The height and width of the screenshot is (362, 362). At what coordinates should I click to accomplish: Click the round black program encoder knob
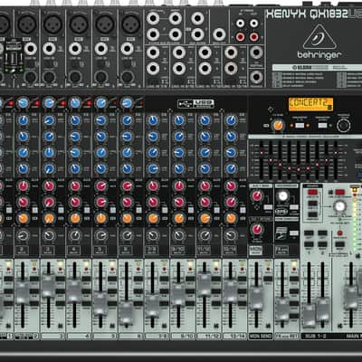coord(344,125)
